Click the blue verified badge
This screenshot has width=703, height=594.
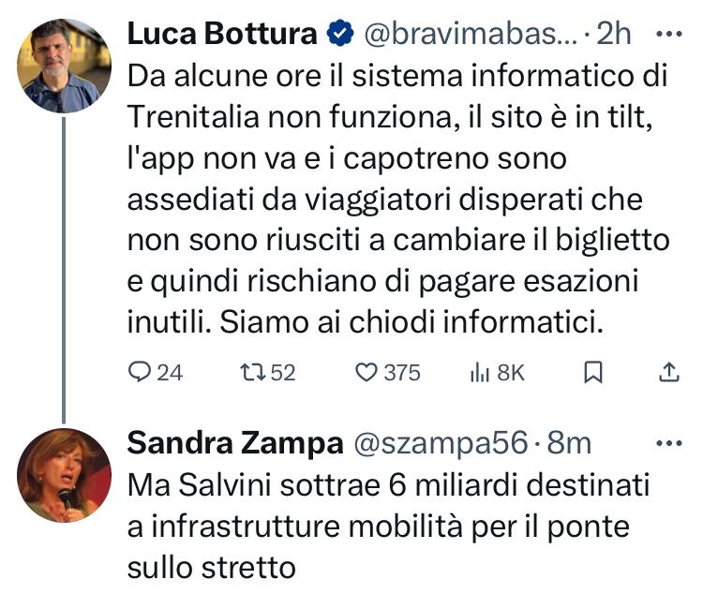(340, 33)
